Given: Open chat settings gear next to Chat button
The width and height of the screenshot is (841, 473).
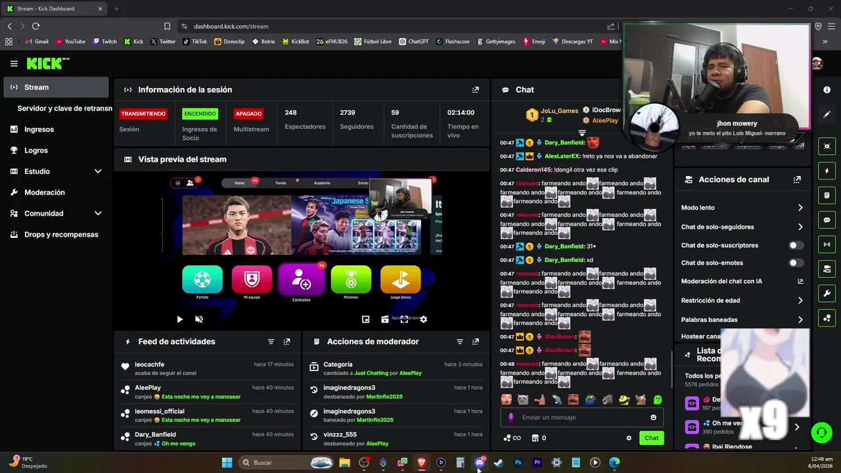Looking at the screenshot, I should click(x=629, y=438).
